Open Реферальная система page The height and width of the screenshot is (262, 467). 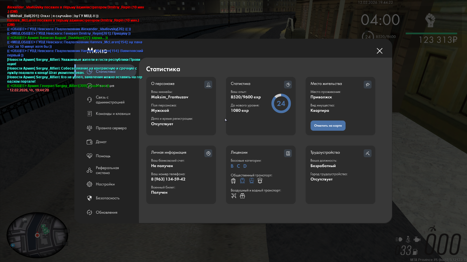point(107,170)
